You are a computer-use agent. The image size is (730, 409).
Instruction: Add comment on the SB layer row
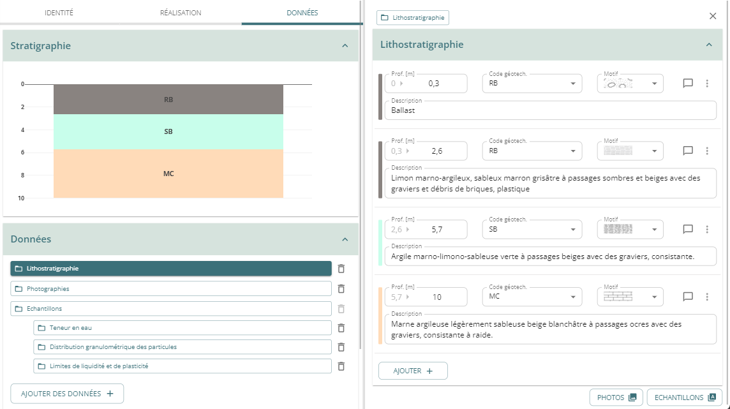(688, 229)
